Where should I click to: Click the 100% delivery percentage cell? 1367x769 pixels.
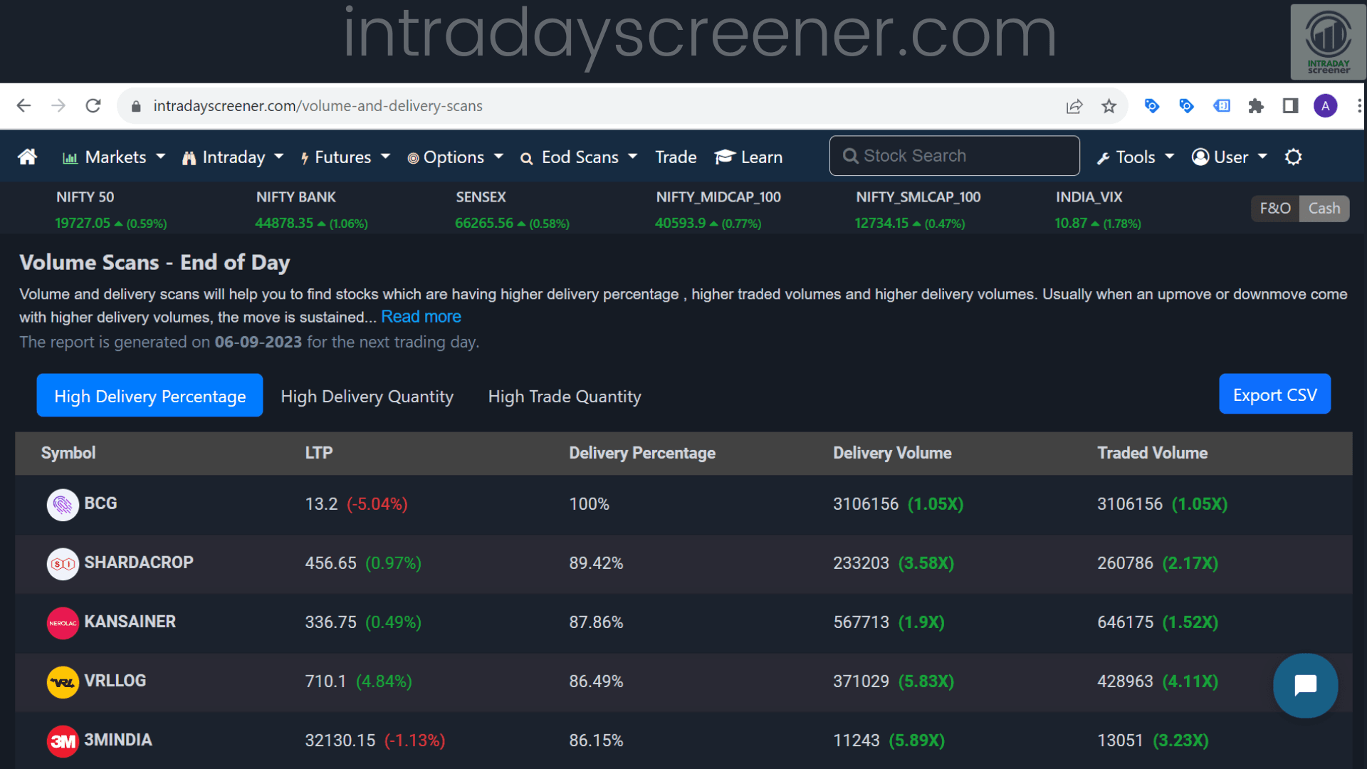pyautogui.click(x=589, y=504)
